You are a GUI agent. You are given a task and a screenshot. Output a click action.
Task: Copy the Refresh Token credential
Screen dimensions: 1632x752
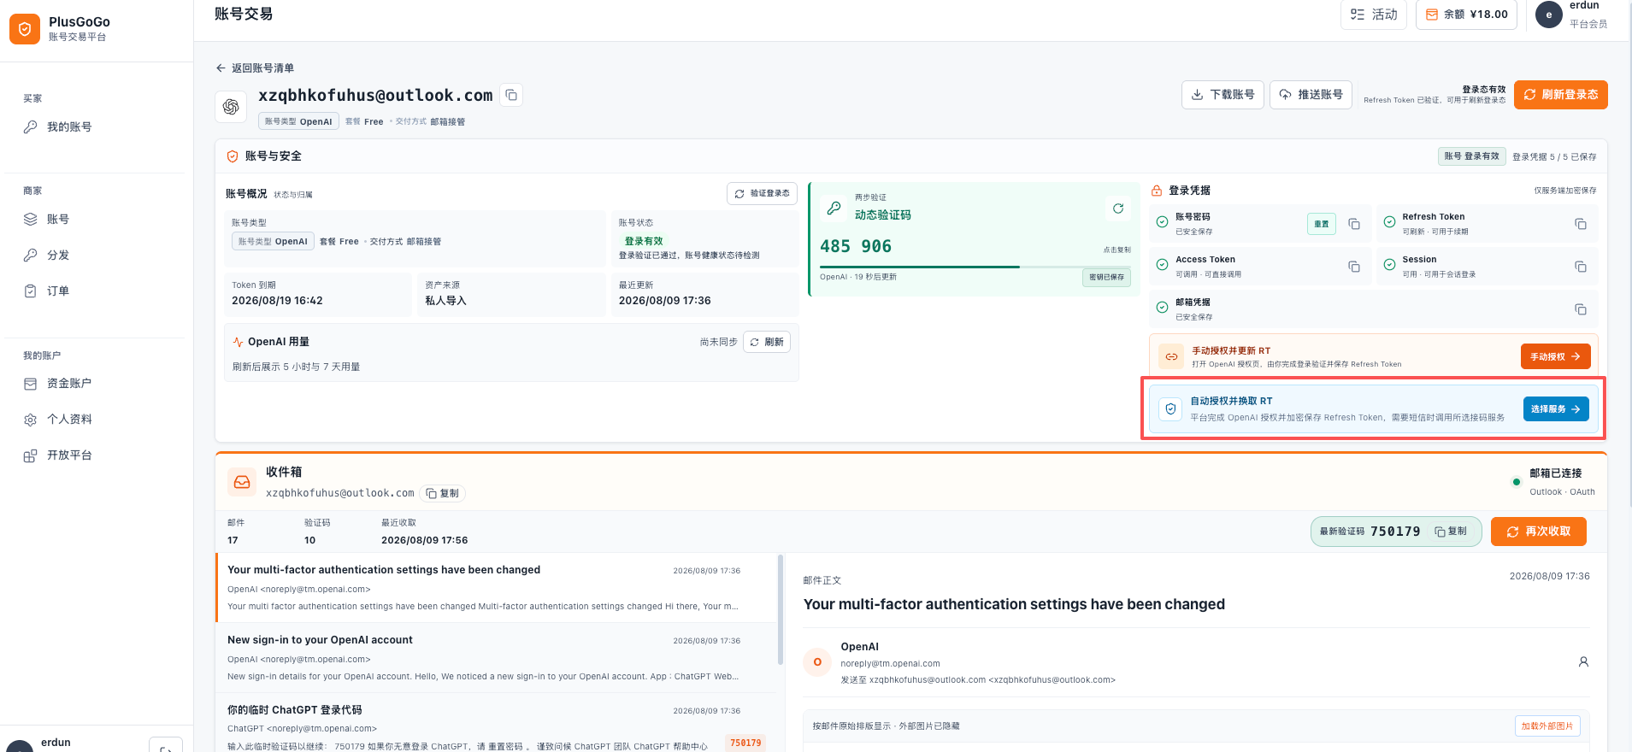click(x=1581, y=224)
